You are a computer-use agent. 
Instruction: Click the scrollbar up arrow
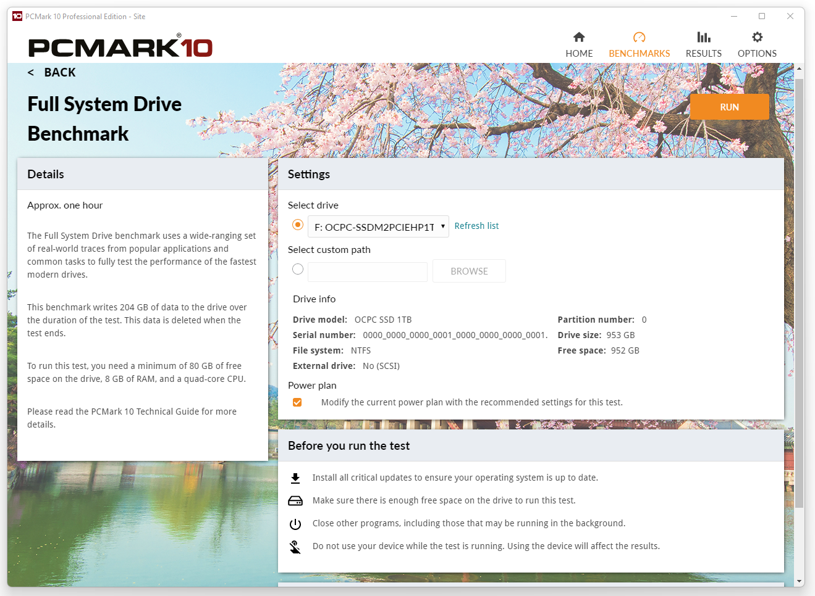[x=800, y=68]
